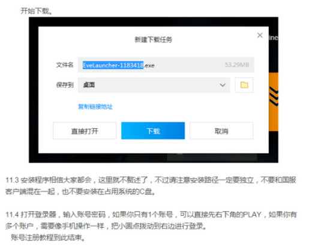Screen dimensions: 312x250
Task: Click the 下载 download button
Action: pyautogui.click(x=153, y=131)
